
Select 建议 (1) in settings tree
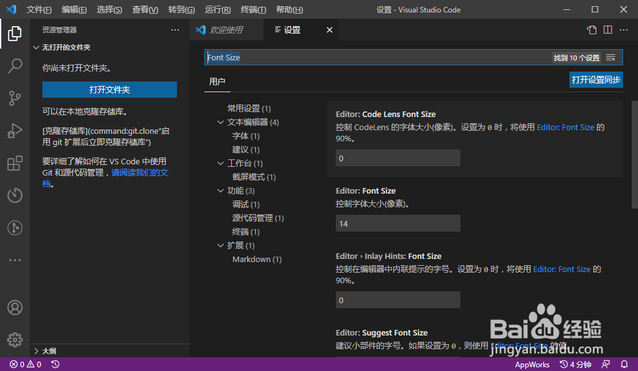[245, 149]
